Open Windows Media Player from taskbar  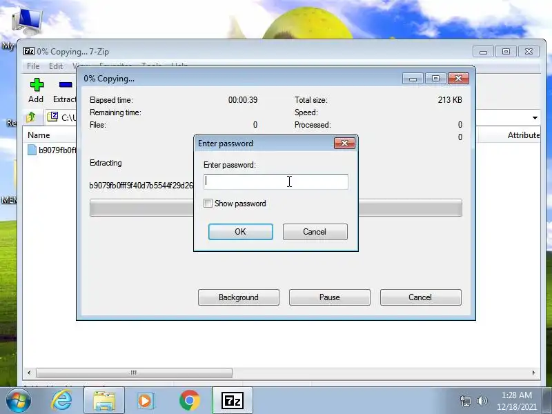tap(146, 401)
